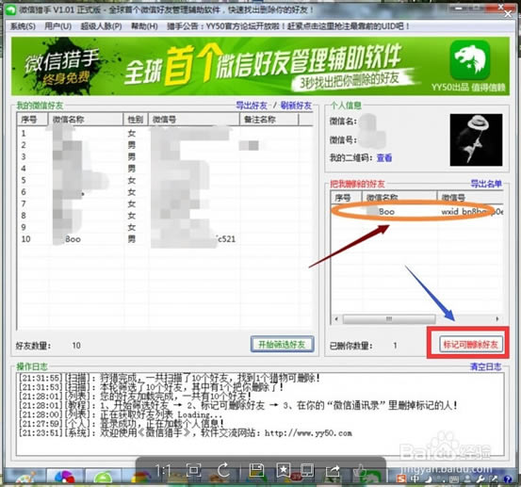
Task: Click the star favorite viewer icon
Action: click(x=283, y=470)
